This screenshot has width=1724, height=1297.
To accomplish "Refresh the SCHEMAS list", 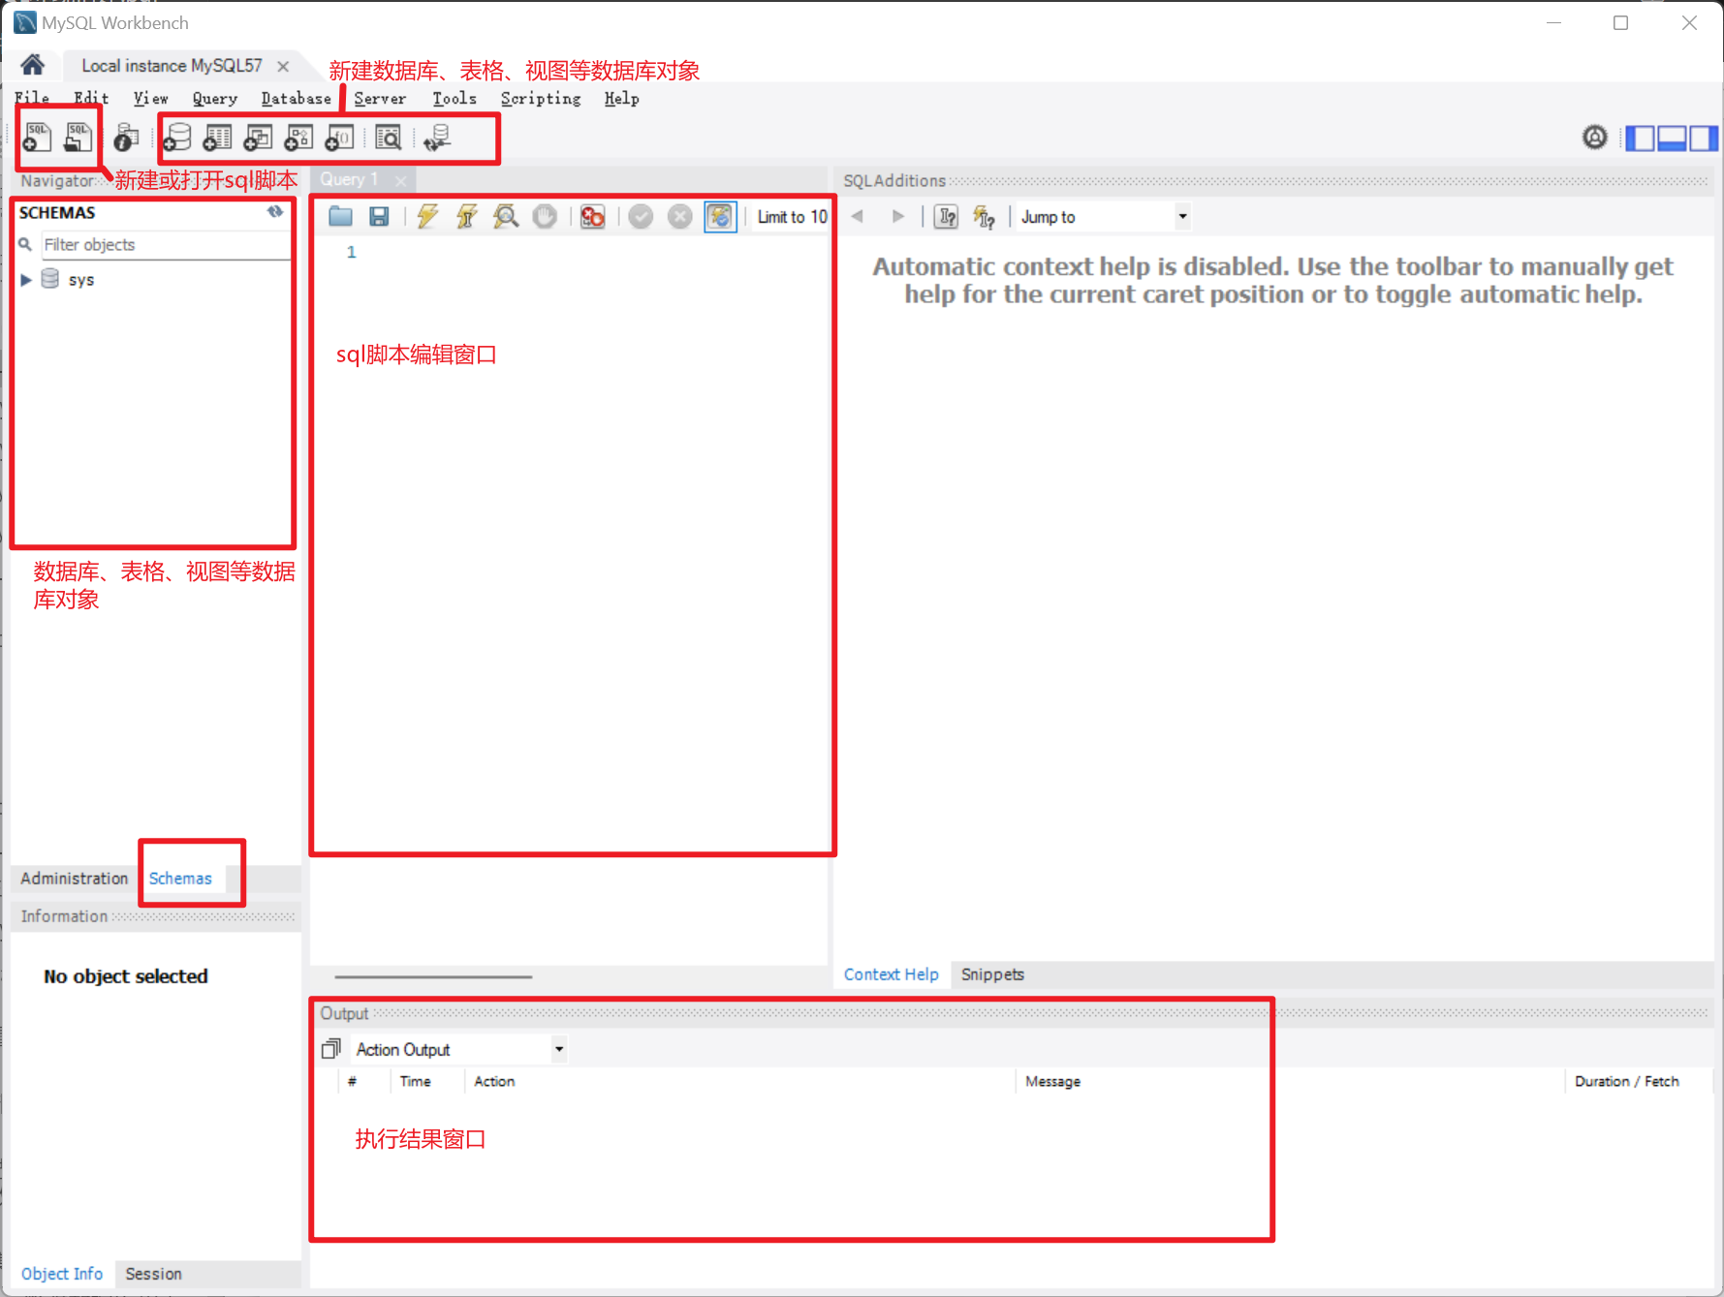I will pos(275,212).
